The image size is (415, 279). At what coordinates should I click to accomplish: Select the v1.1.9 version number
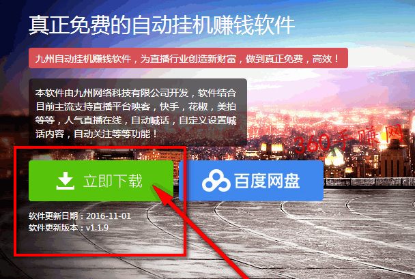(97, 227)
